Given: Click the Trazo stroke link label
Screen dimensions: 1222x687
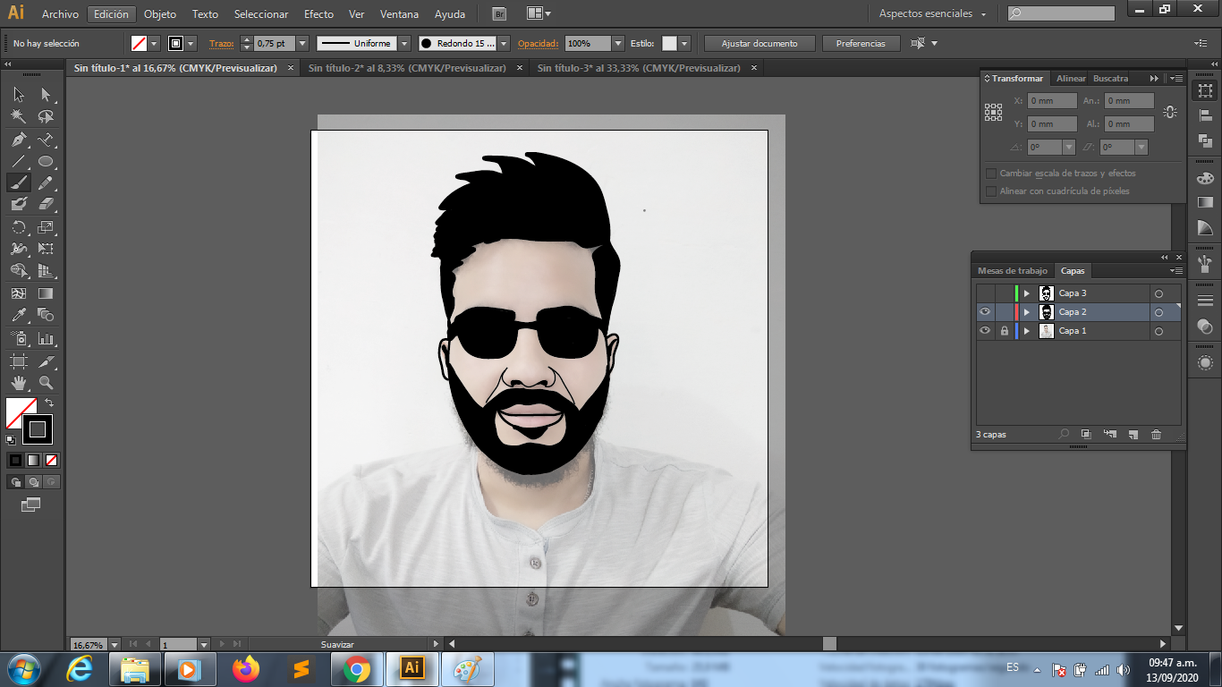Looking at the screenshot, I should [221, 43].
